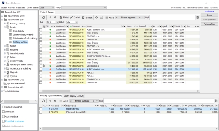This screenshot has width=219, height=131.
Task: Go to last item record in lower toolbar
Action: pyautogui.click(x=55, y=101)
